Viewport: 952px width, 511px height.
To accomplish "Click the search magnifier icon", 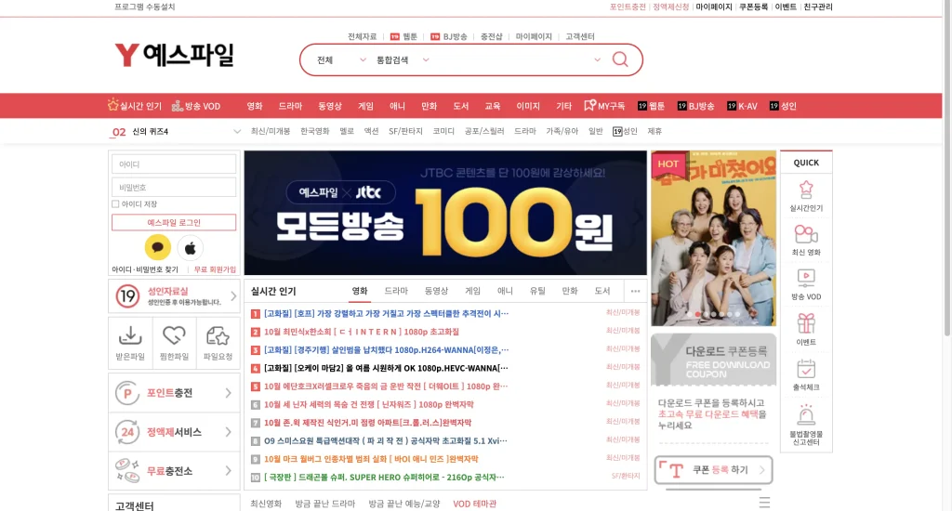I will click(620, 59).
